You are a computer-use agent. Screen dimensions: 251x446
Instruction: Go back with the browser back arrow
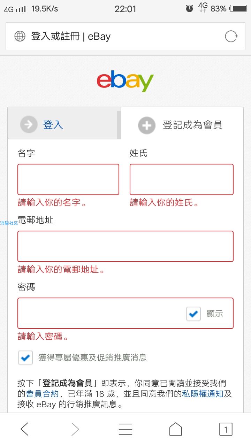coord(24,429)
